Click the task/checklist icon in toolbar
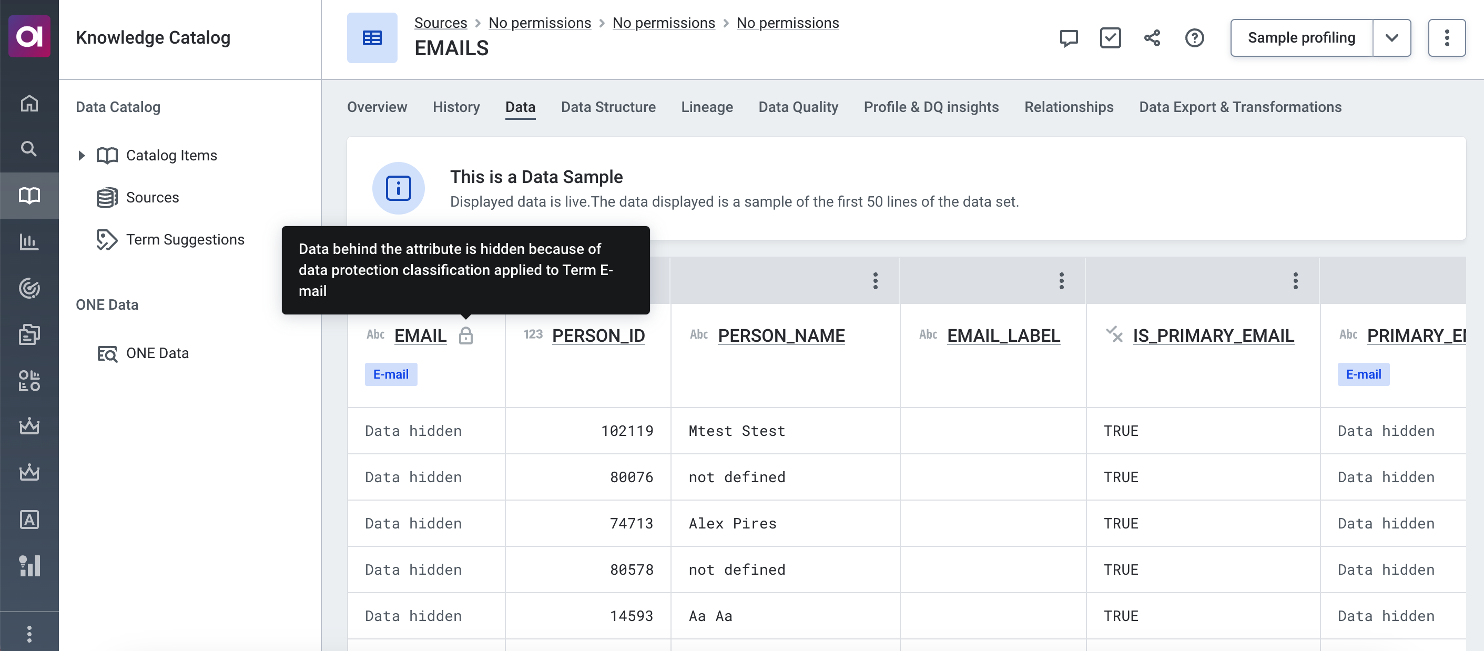This screenshot has width=1484, height=651. [1110, 38]
